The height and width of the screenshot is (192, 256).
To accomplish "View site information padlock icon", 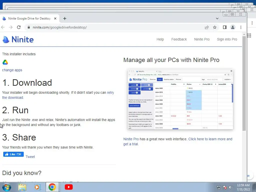I will click(29, 27).
